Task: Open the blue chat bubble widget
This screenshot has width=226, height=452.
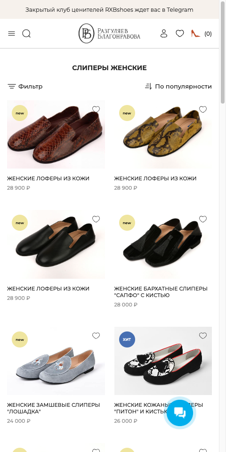Action: point(180,413)
